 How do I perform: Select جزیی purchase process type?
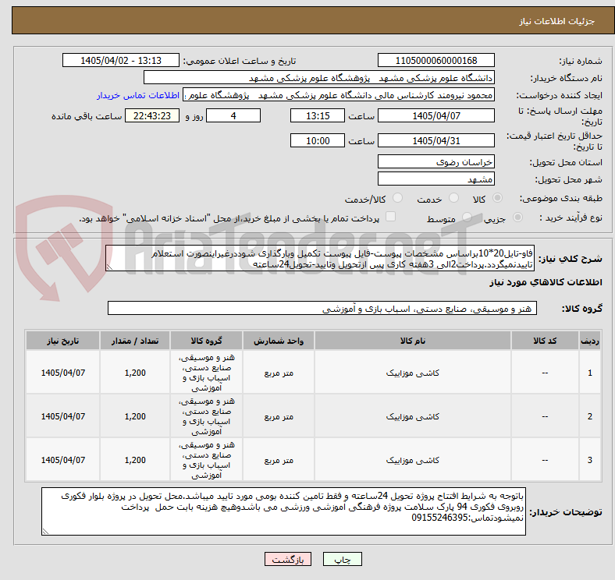(x=517, y=217)
